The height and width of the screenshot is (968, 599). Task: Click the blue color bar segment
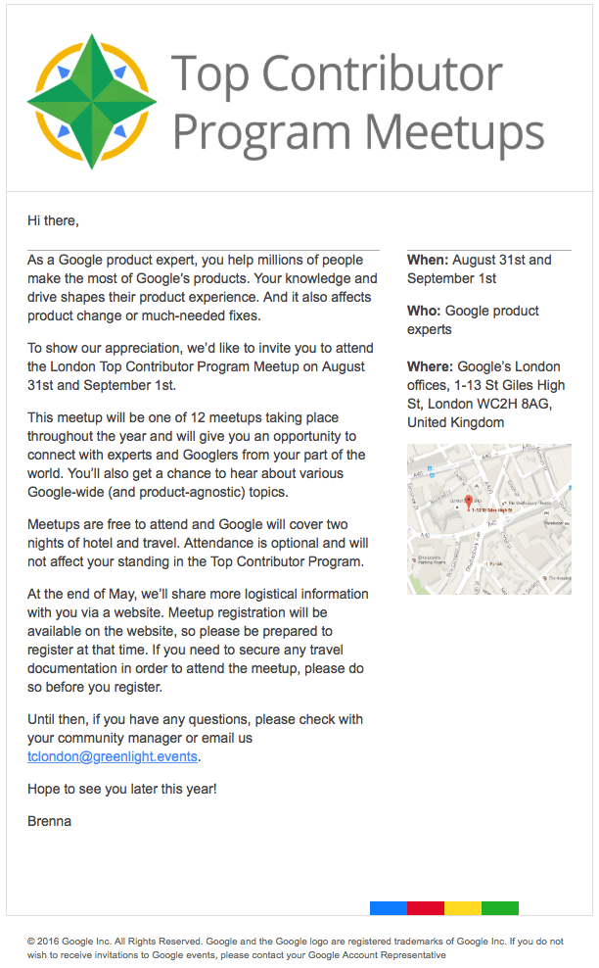point(388,908)
